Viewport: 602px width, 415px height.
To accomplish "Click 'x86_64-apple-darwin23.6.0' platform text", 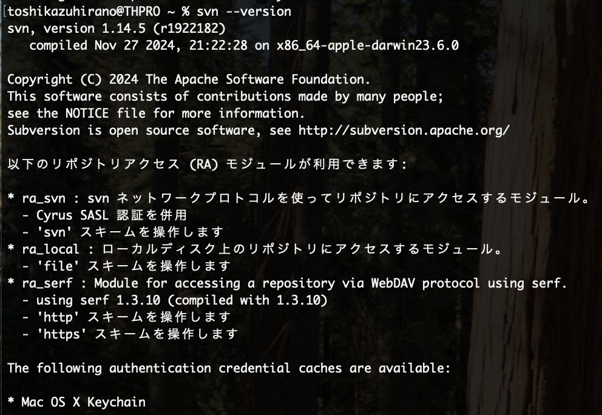I will [x=368, y=46].
